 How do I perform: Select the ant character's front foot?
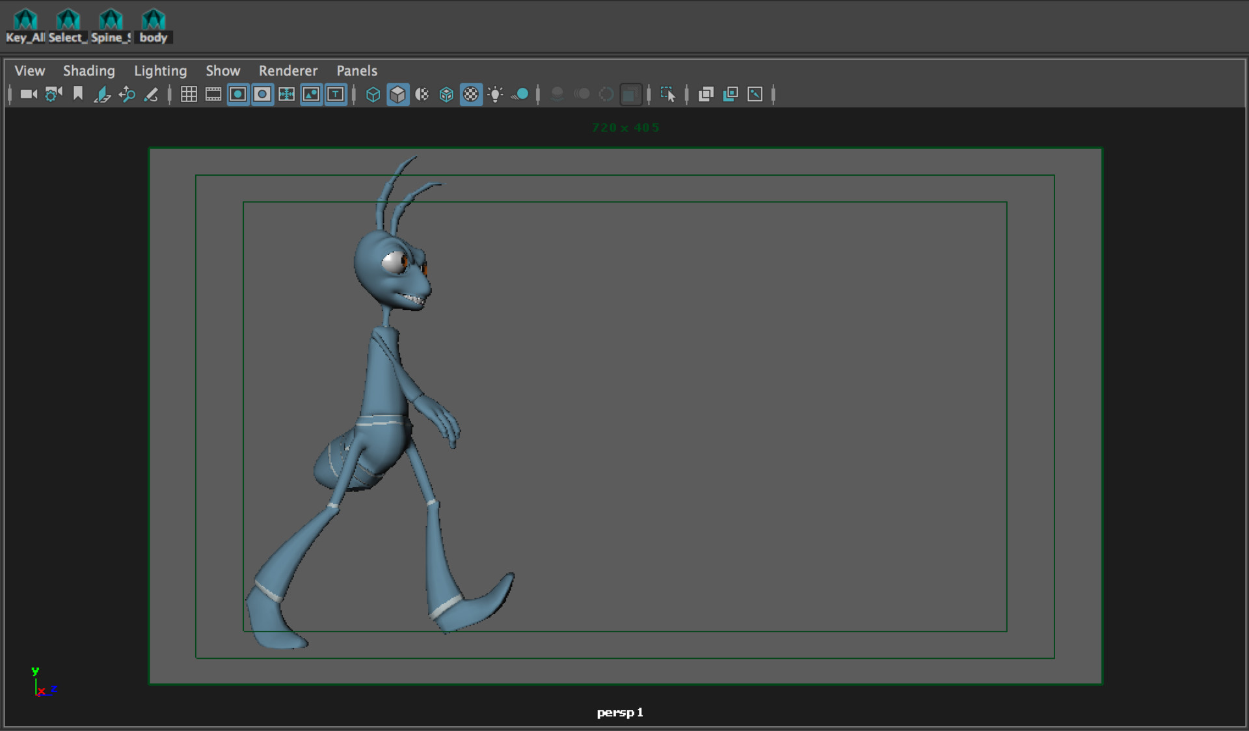point(473,604)
